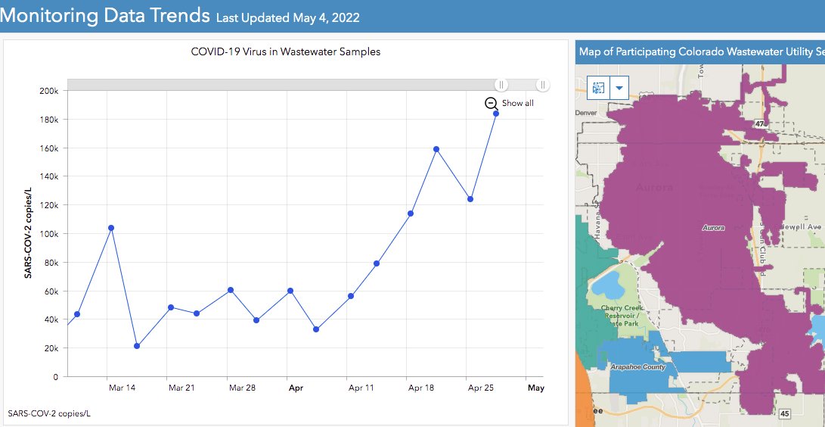Viewport: 825px width, 427px height.
Task: Grab the right handle of chart range scrollbar
Action: pyautogui.click(x=542, y=85)
